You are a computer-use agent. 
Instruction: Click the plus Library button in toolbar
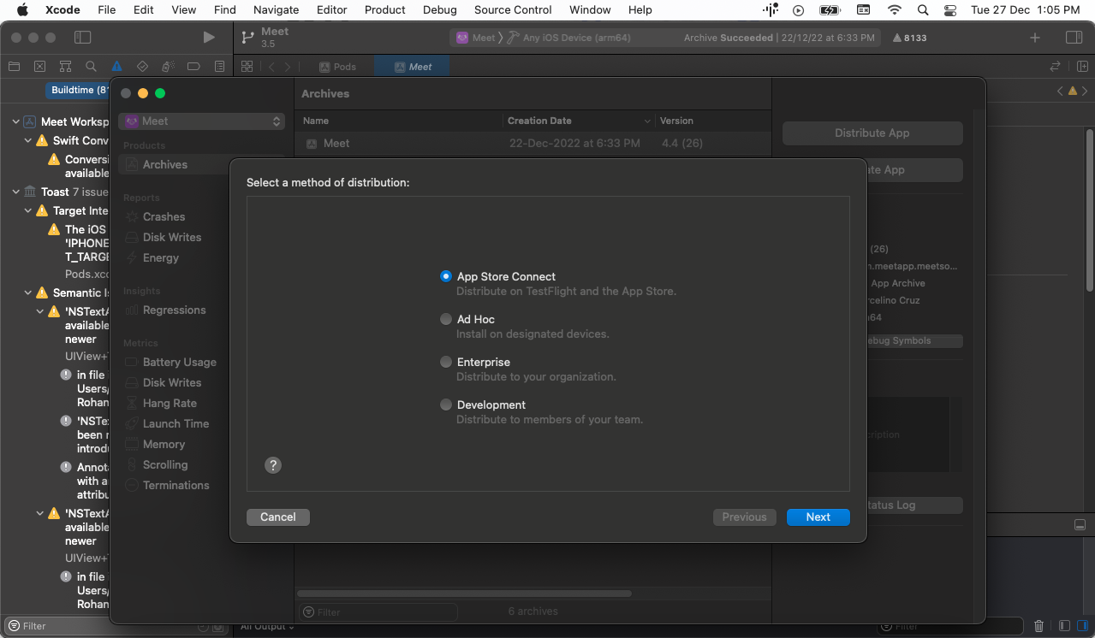point(1035,38)
